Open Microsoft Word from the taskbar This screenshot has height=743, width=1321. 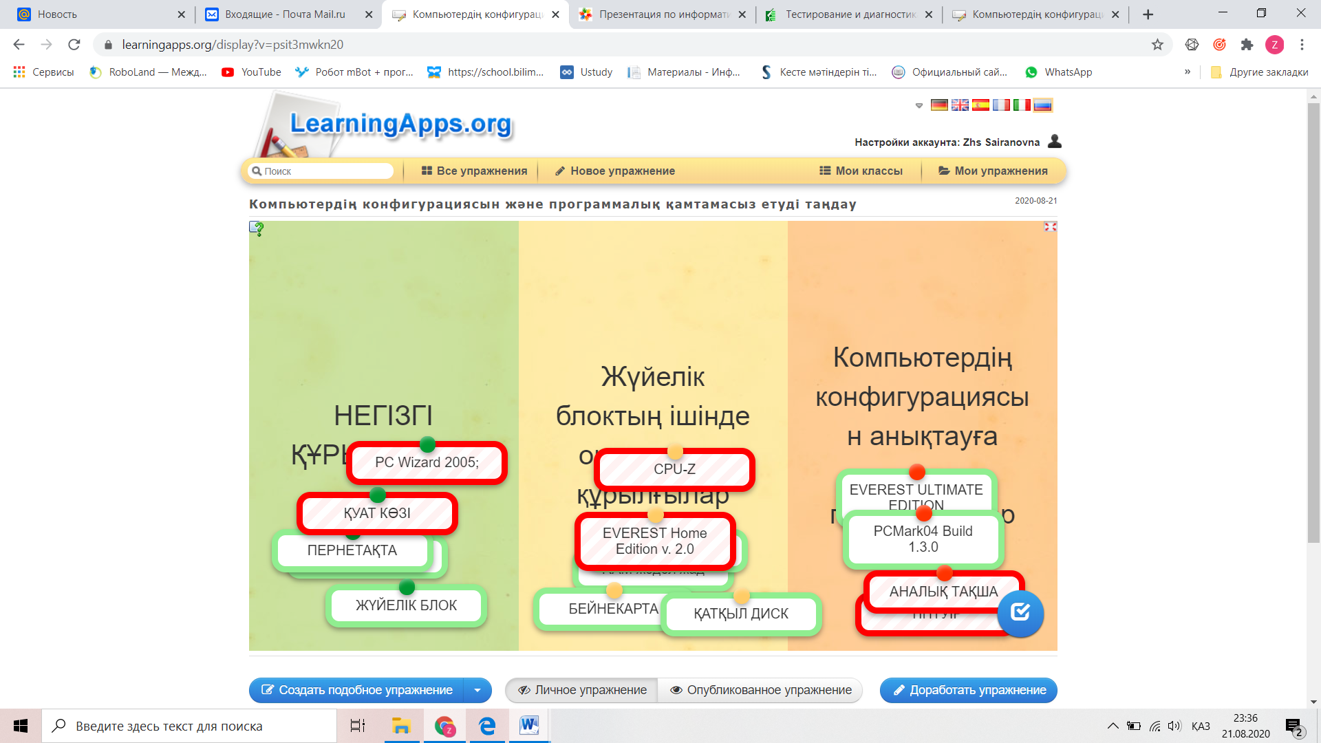coord(529,726)
